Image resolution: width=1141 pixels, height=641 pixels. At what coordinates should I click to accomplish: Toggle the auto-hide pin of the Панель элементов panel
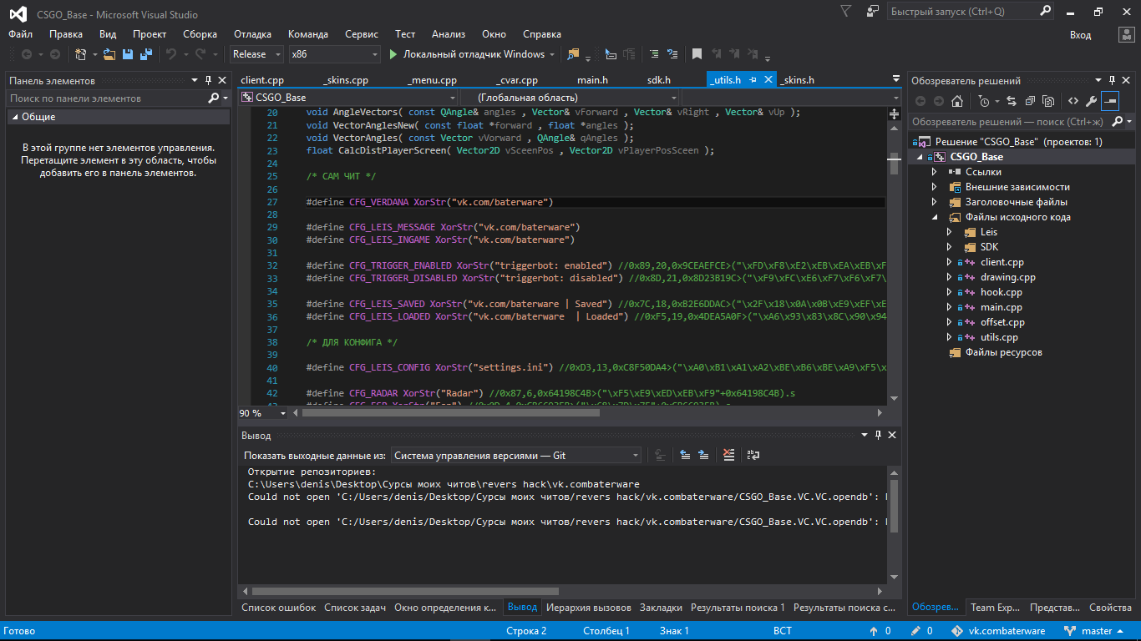pyautogui.click(x=208, y=80)
